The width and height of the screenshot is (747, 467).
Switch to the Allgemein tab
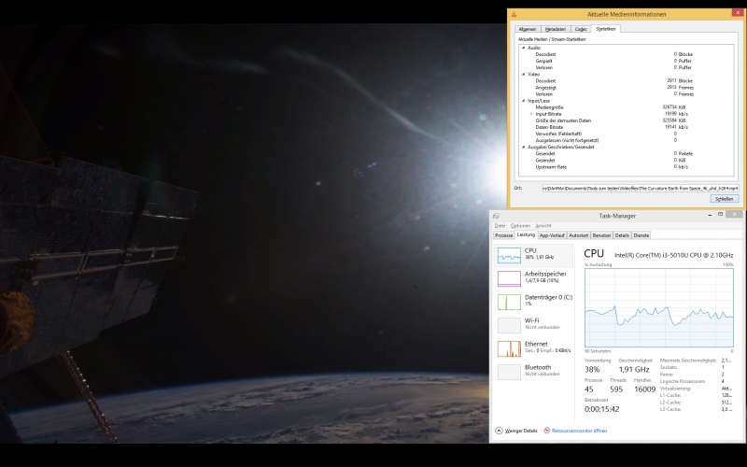click(x=528, y=29)
